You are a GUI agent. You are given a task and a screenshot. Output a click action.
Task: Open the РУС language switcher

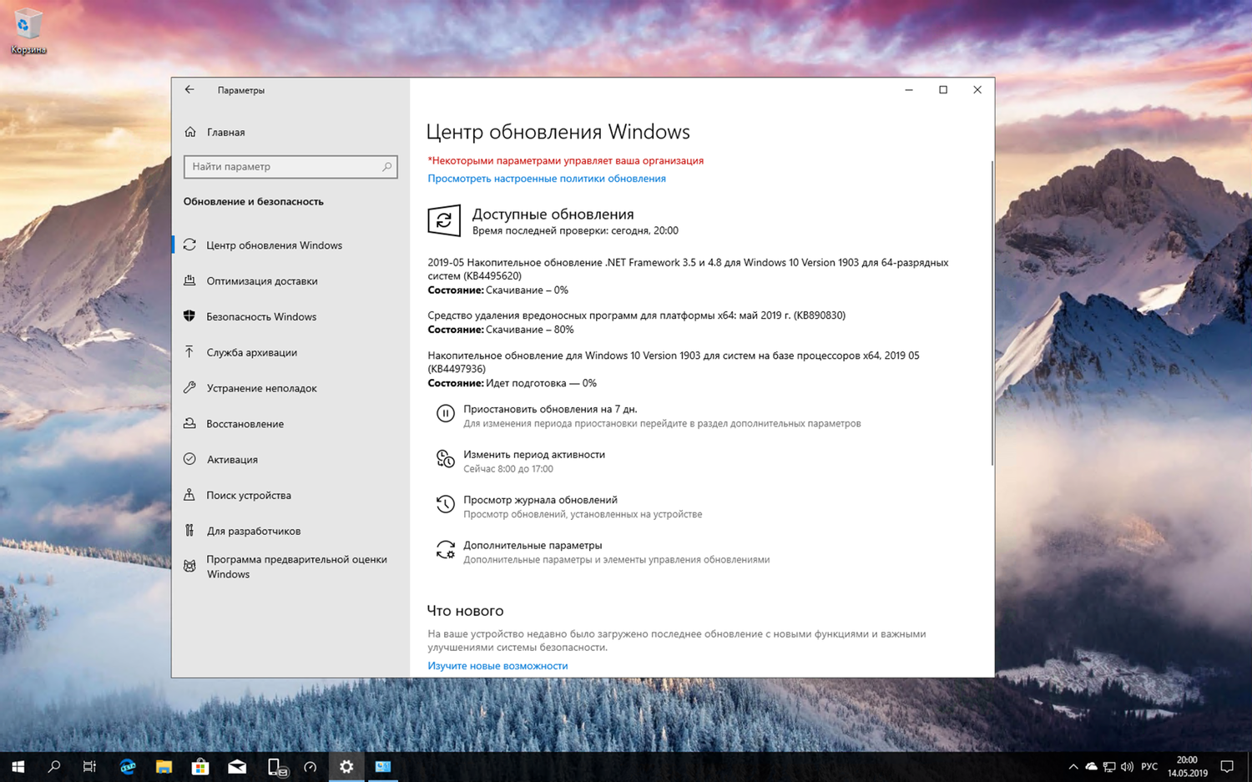click(1149, 766)
